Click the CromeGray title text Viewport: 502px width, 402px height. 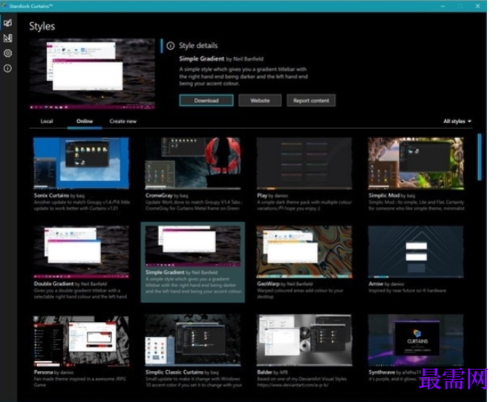159,195
